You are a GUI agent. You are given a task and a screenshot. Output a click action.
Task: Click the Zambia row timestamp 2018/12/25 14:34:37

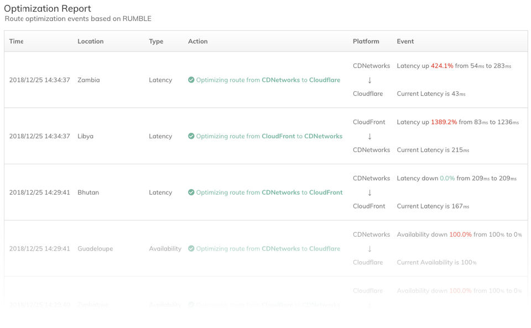pos(40,80)
